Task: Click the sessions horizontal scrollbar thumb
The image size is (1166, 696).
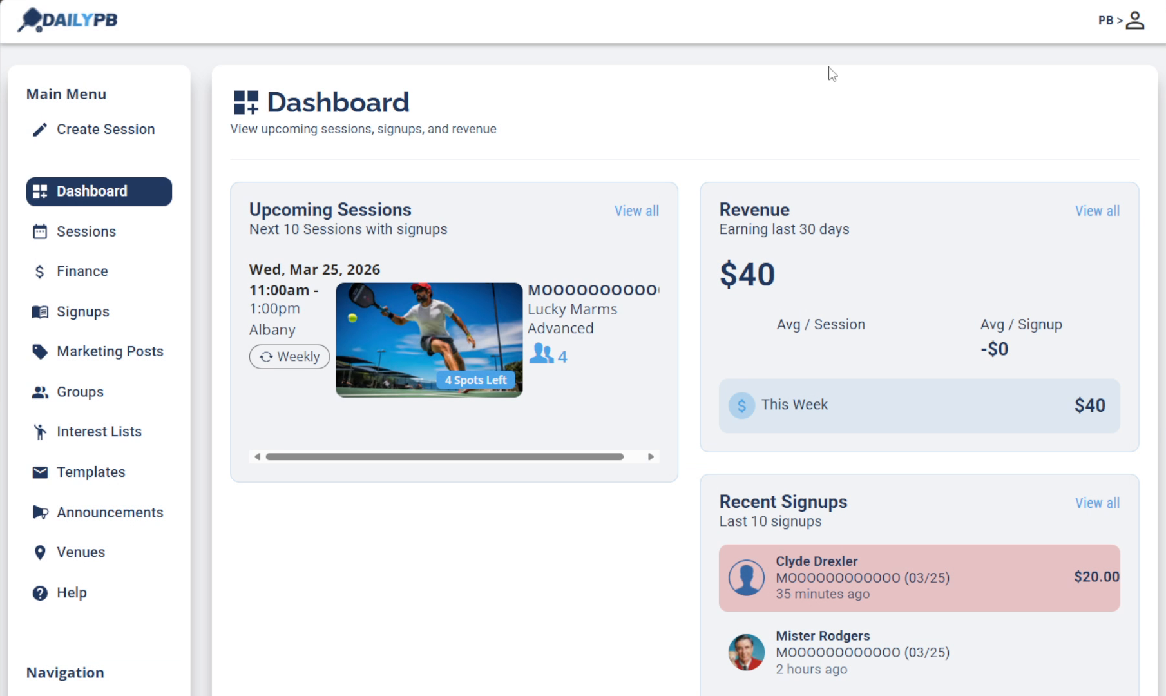Action: pos(444,457)
